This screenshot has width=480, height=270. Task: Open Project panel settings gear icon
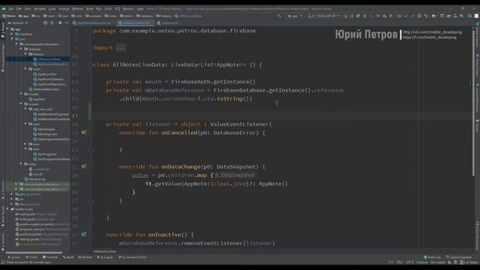coord(60,23)
